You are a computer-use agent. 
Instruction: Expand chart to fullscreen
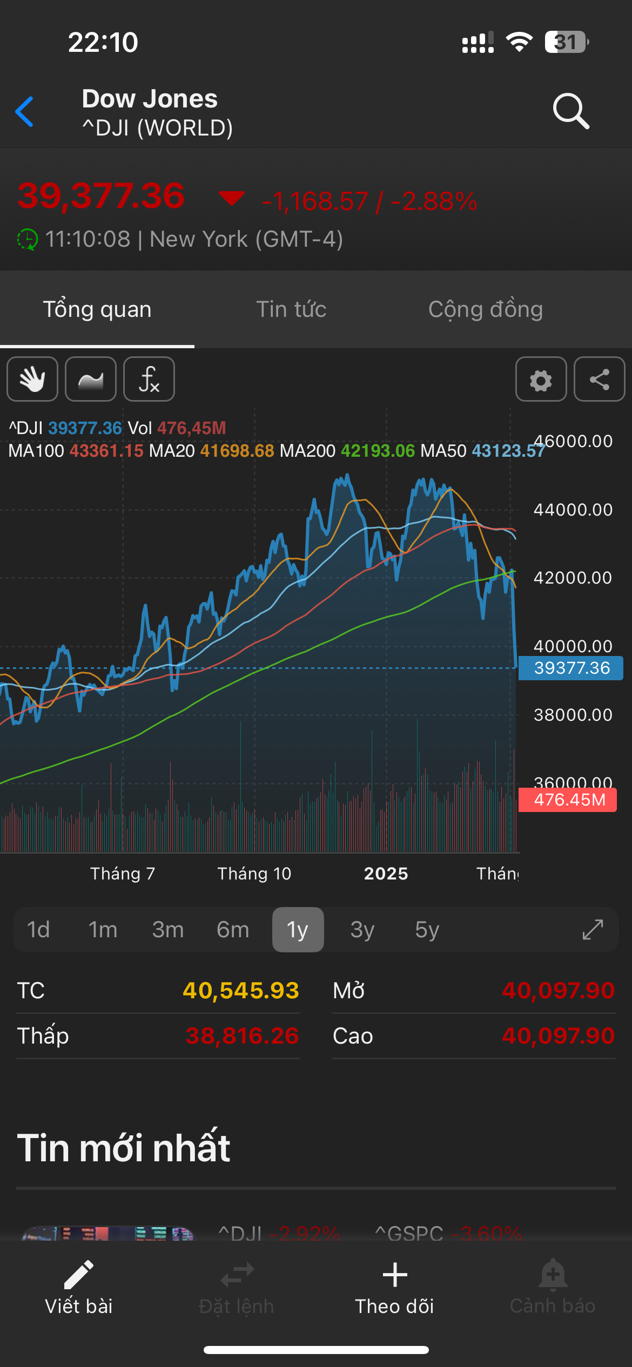593,930
